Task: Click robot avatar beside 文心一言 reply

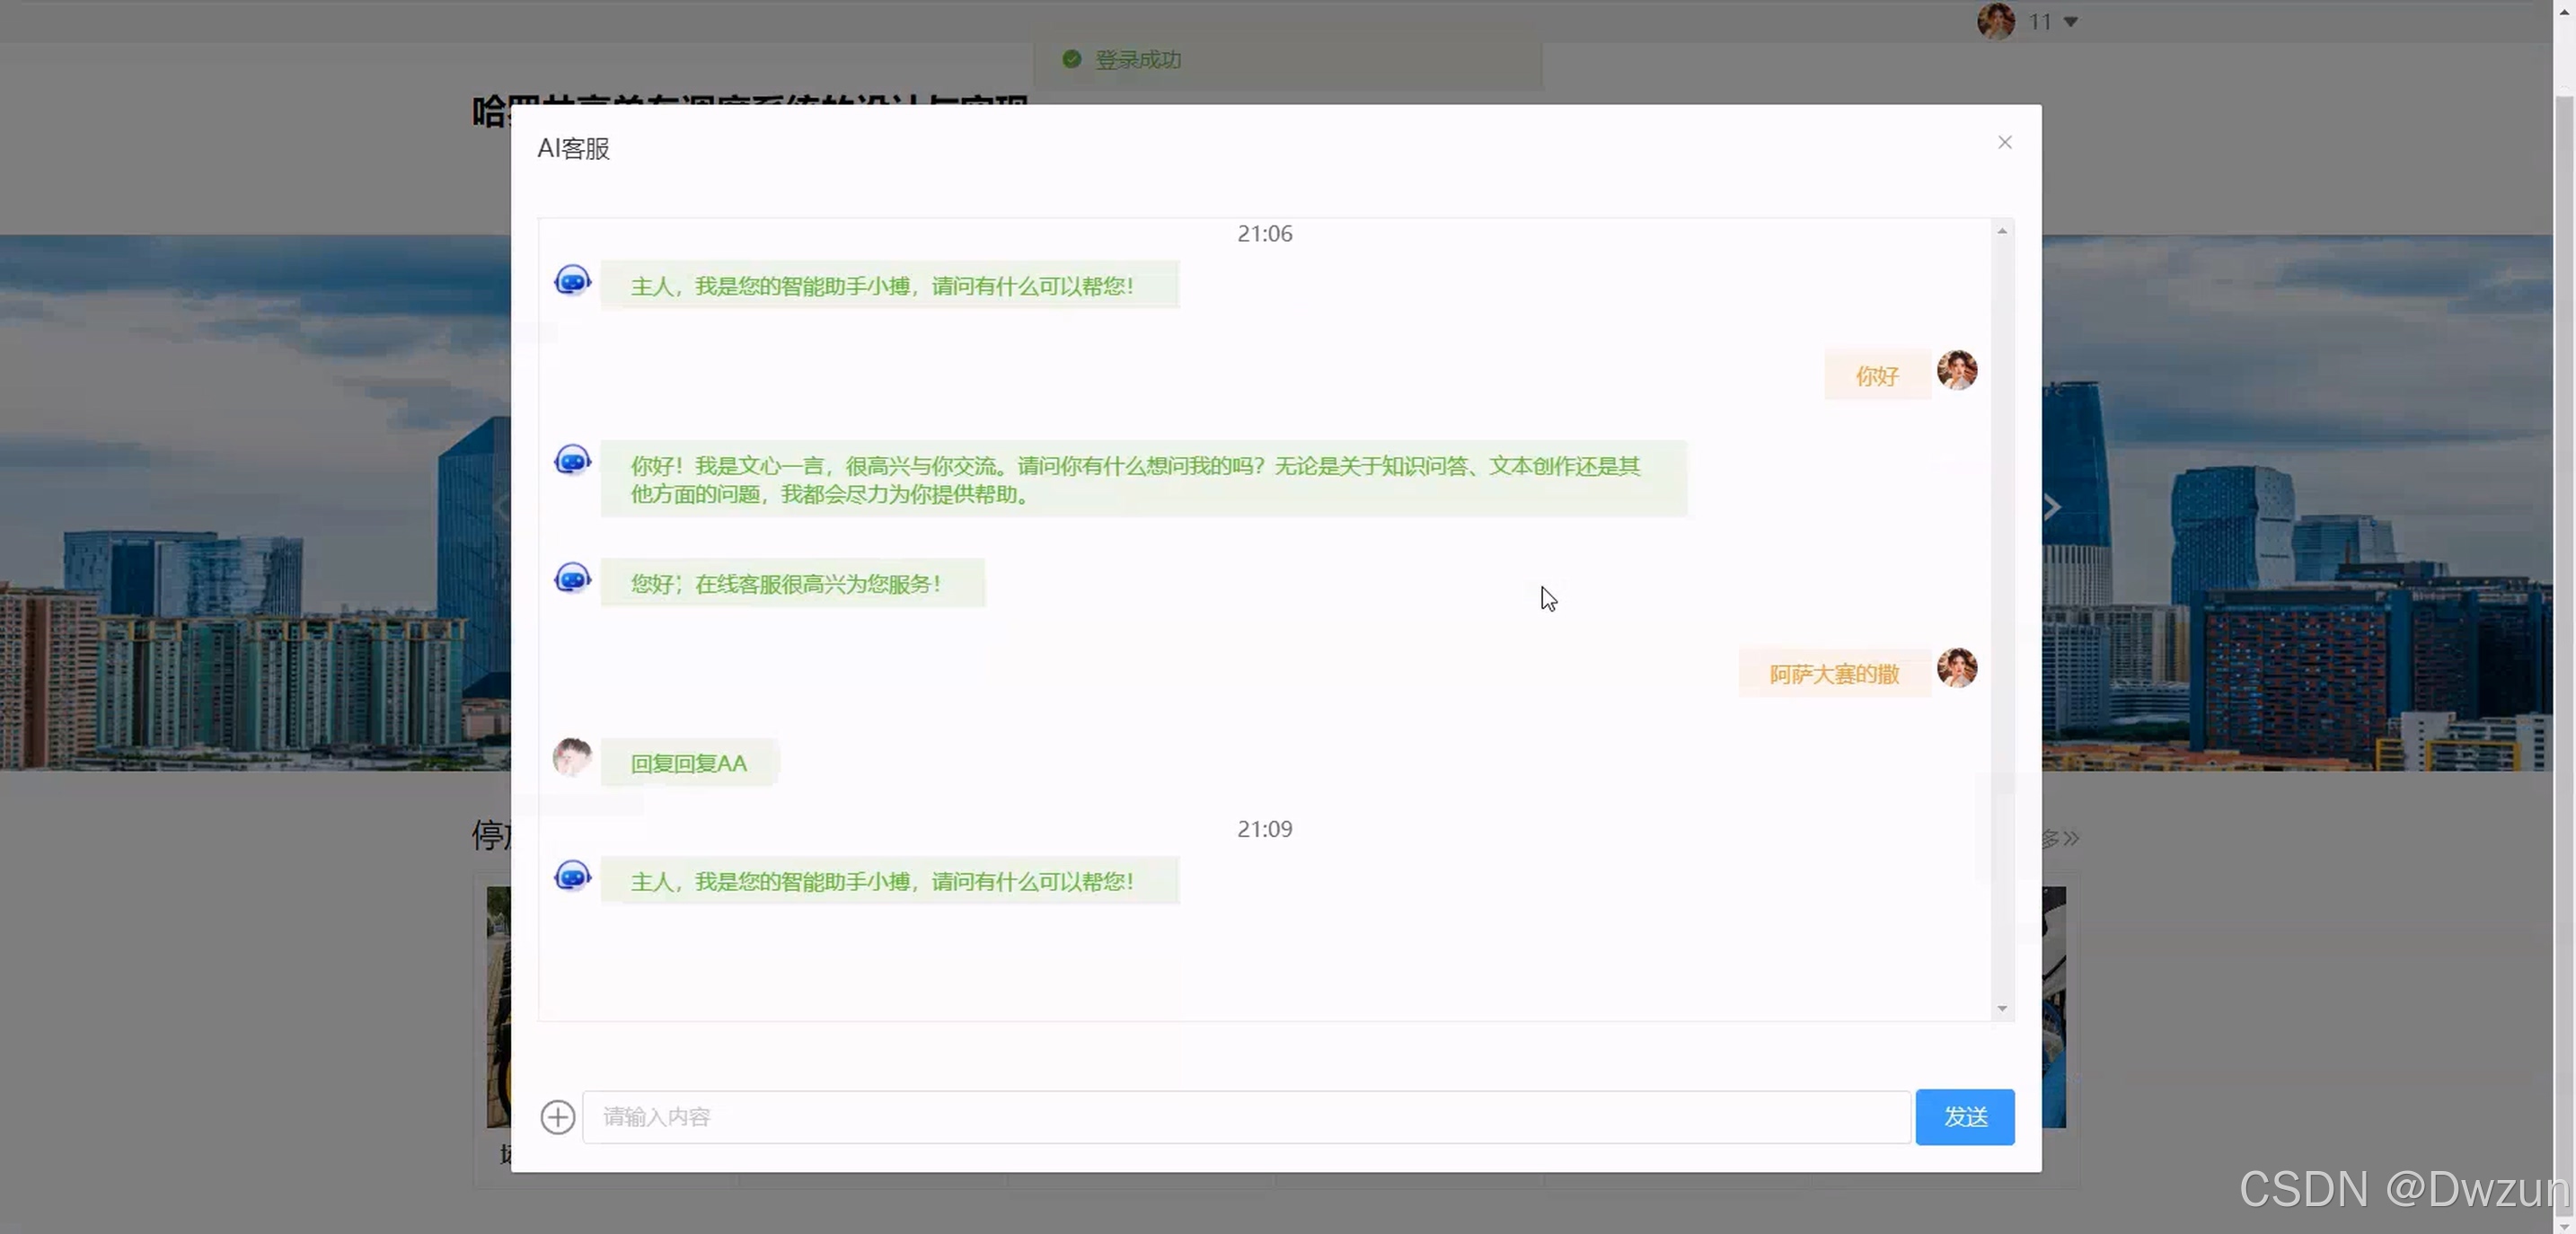Action: pos(572,461)
